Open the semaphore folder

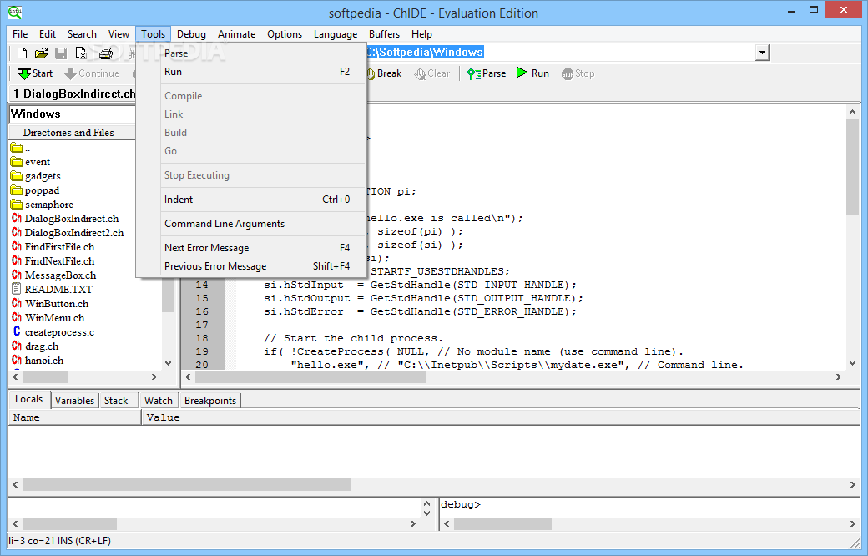pyautogui.click(x=42, y=205)
